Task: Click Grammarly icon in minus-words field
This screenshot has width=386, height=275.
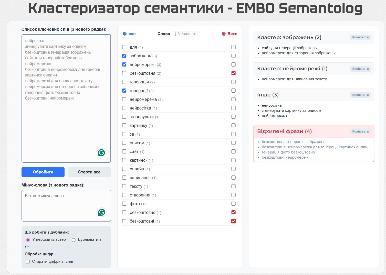Action: click(101, 212)
